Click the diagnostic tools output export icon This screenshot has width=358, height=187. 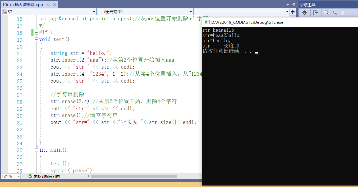click(315, 13)
